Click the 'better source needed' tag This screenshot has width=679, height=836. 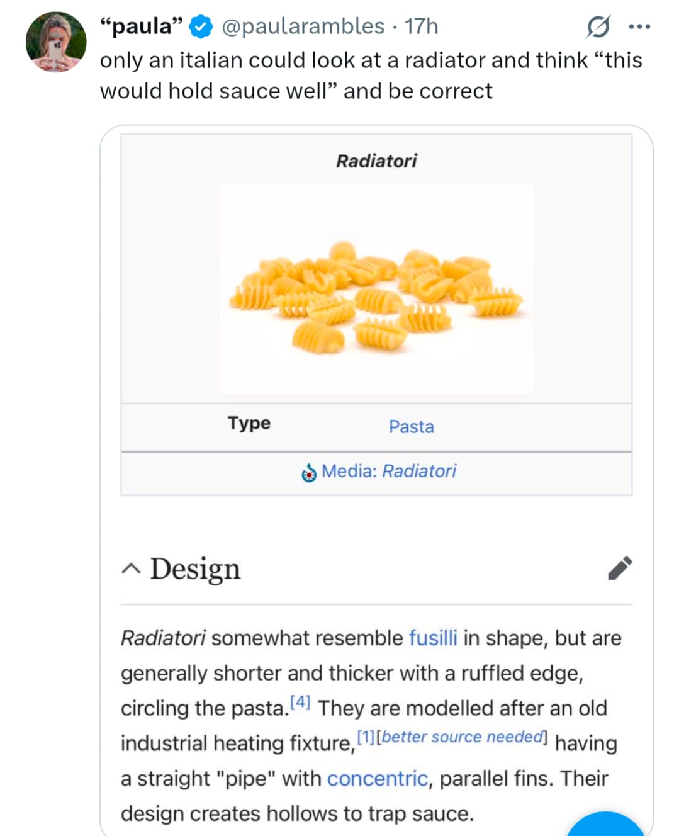click(462, 737)
